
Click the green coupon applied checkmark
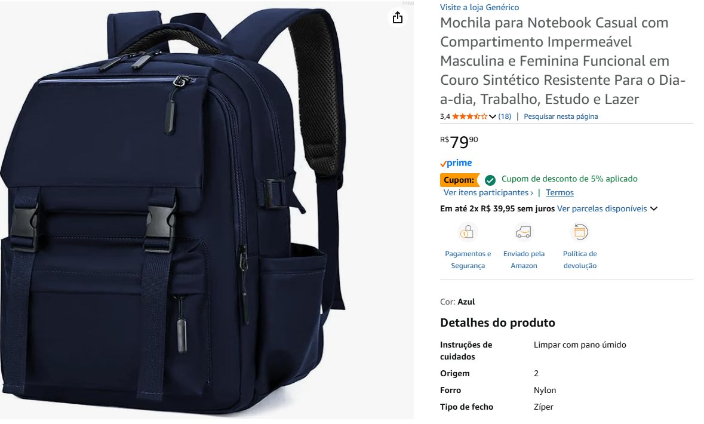point(490,180)
